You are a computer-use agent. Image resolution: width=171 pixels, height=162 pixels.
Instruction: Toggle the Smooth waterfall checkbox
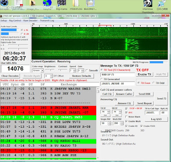[x=87, y=70]
